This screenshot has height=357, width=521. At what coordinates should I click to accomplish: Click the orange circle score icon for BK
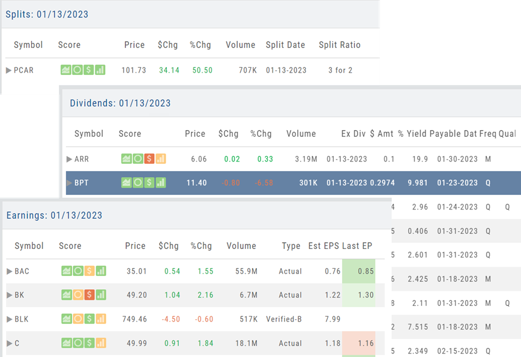(77, 295)
